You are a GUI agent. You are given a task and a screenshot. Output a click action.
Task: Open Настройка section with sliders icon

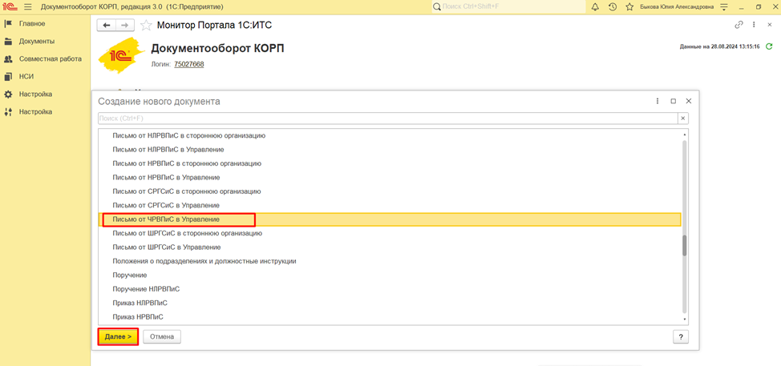(x=35, y=112)
